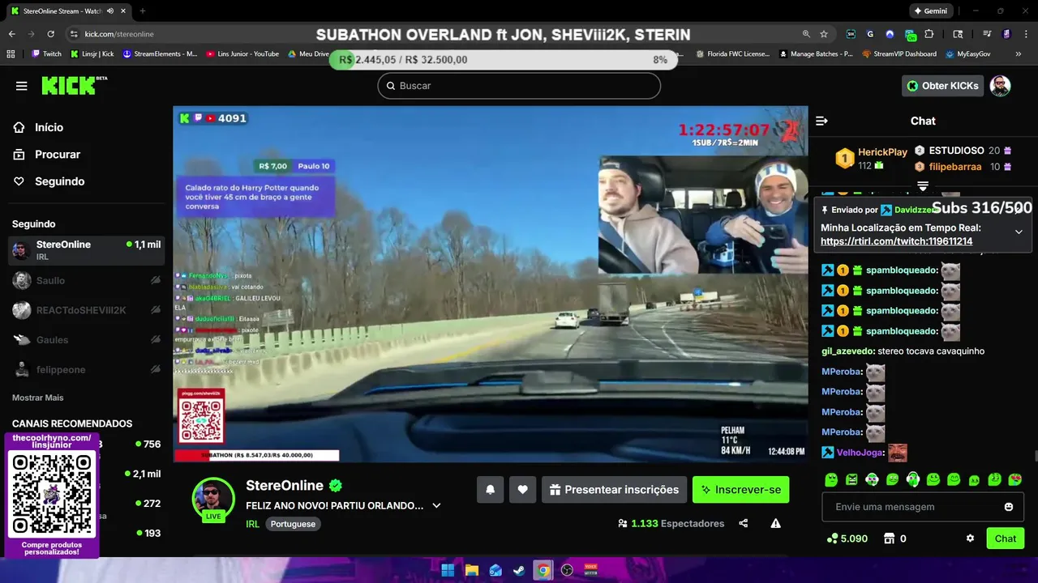Click HerickPlay in the chat leaderboard

click(882, 152)
